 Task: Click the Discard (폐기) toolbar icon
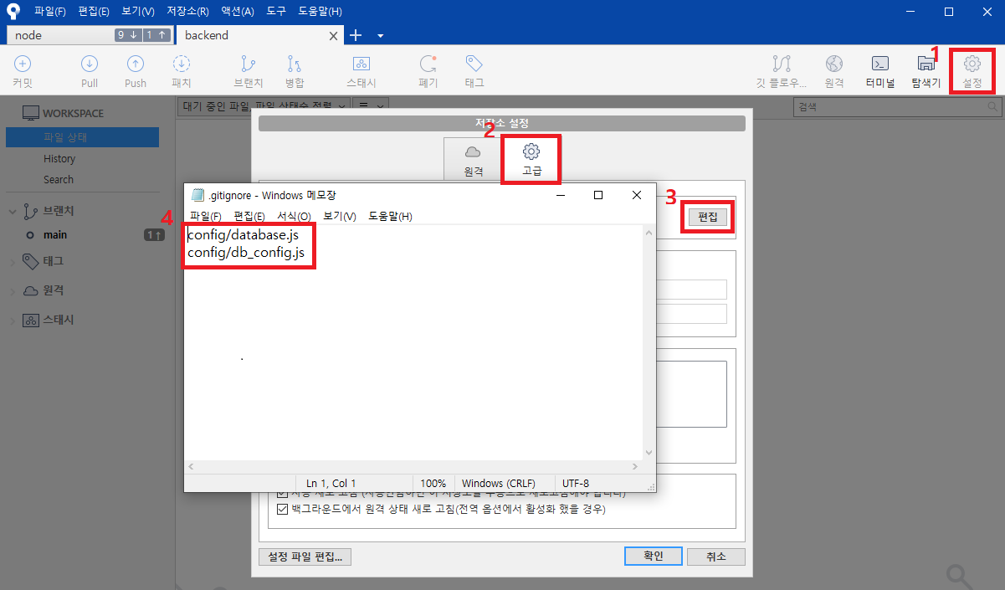(x=428, y=64)
